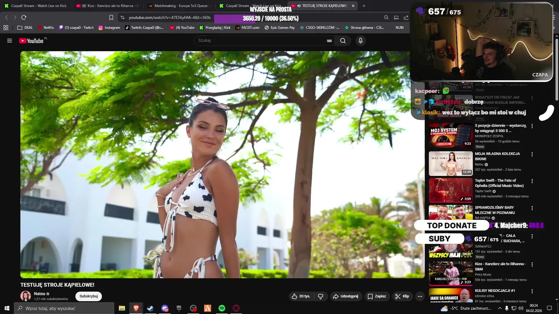Open Steam from the taskbar
Image resolution: width=559 pixels, height=314 pixels.
coord(150,308)
